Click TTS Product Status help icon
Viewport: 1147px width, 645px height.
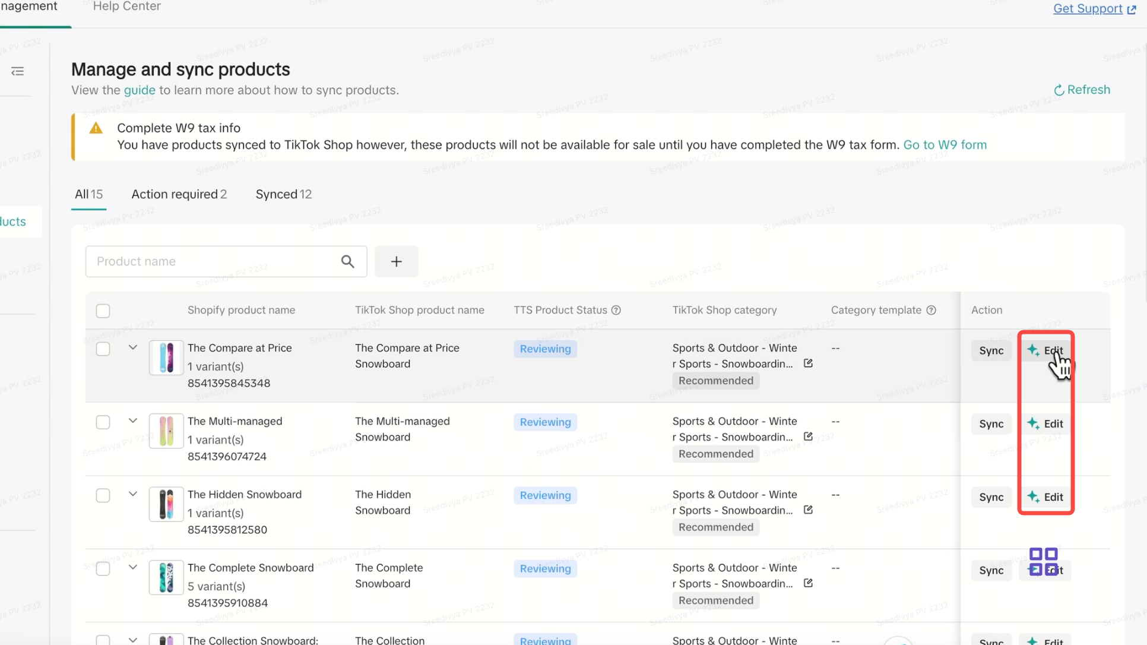(616, 310)
